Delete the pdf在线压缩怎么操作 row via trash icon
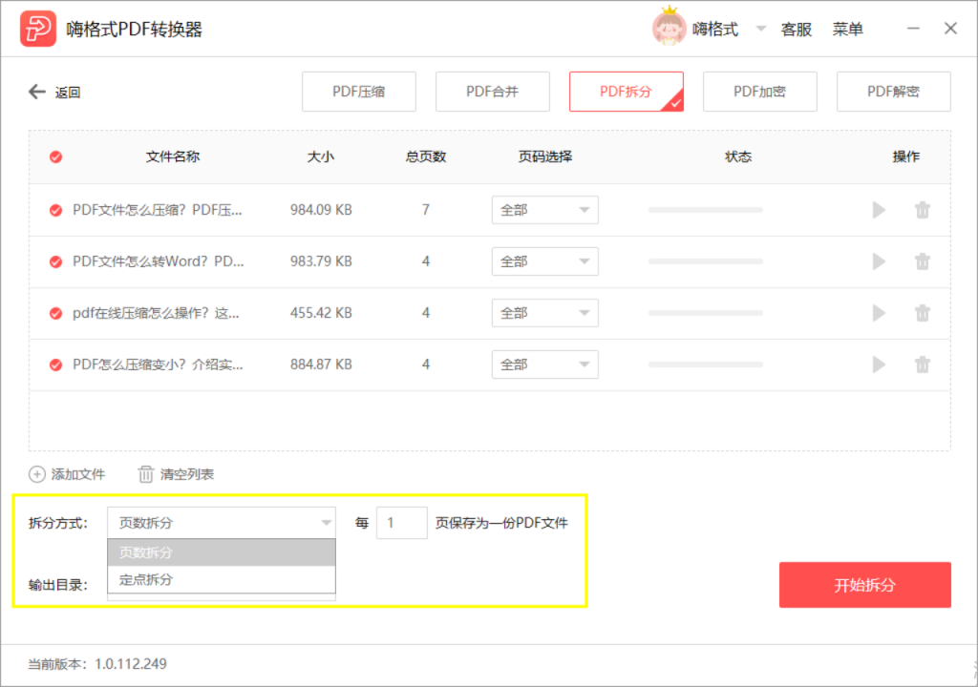The width and height of the screenshot is (978, 687). point(923,313)
